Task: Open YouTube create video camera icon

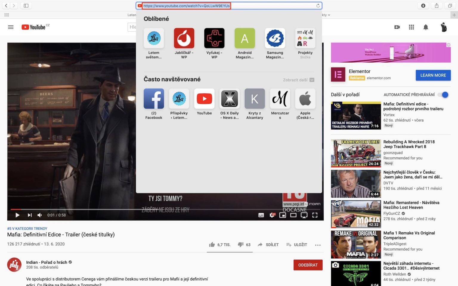Action: (x=397, y=27)
